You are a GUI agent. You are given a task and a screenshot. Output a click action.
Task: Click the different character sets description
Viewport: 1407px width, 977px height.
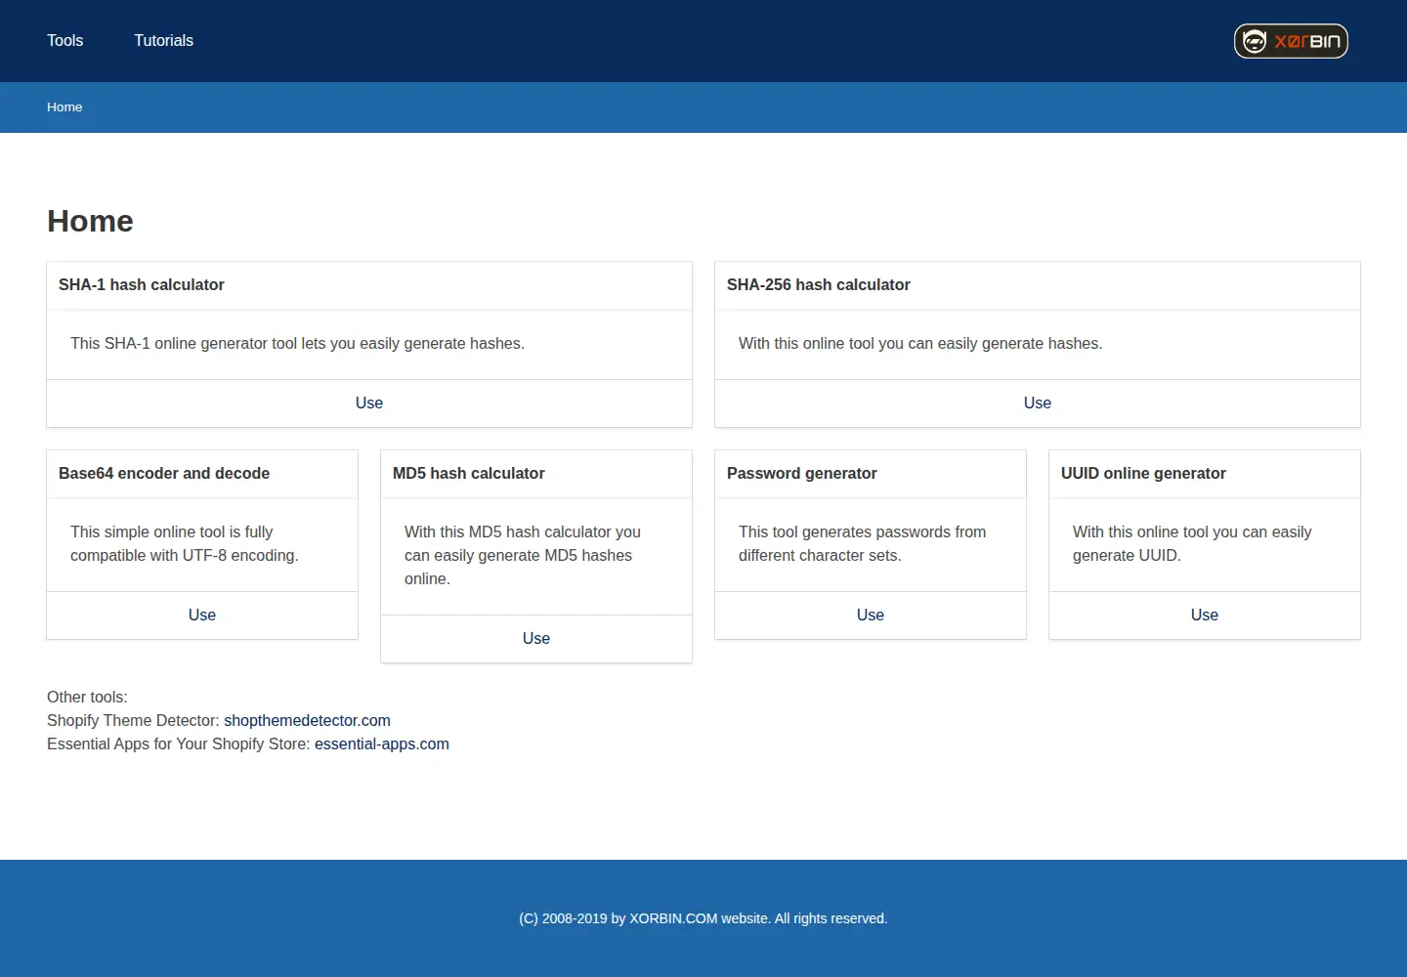pyautogui.click(x=863, y=543)
